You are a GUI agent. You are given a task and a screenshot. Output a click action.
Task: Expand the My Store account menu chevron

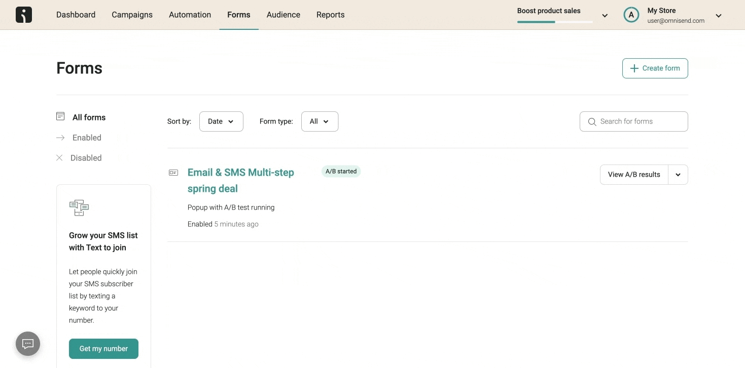click(719, 16)
